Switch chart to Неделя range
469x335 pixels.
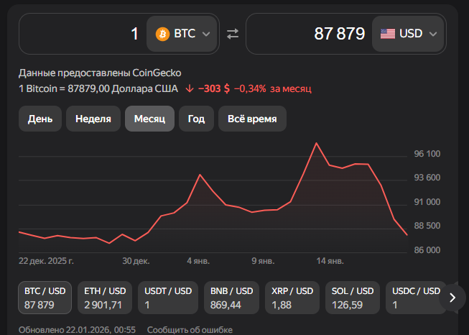(93, 119)
